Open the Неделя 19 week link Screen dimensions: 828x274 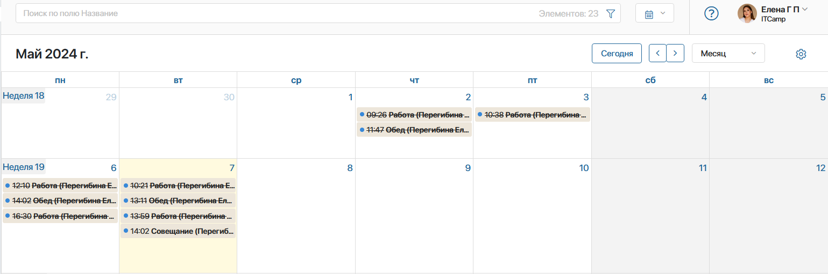[24, 167]
